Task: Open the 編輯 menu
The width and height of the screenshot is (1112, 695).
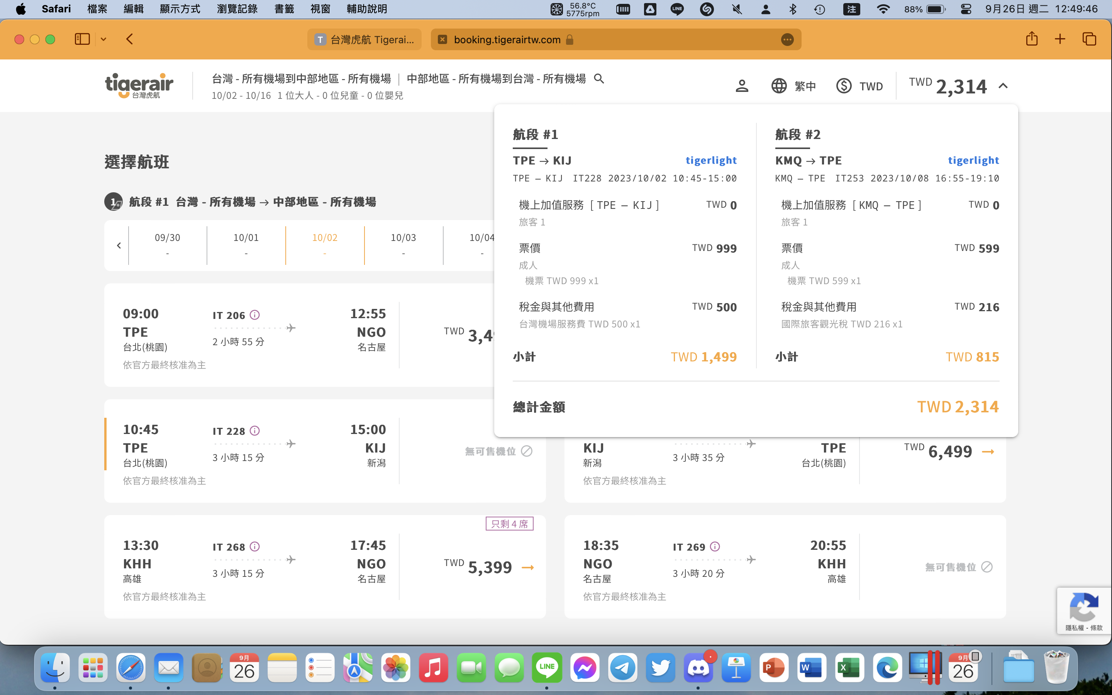Action: (x=133, y=9)
